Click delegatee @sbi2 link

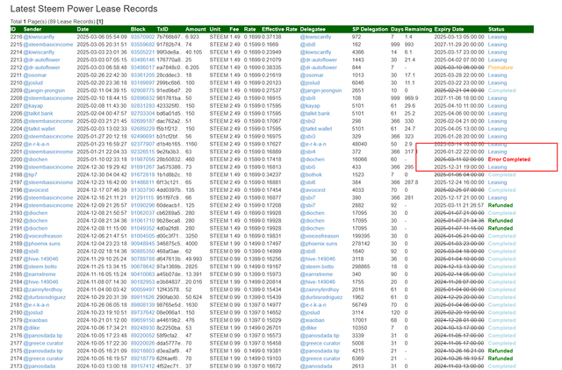(307, 121)
